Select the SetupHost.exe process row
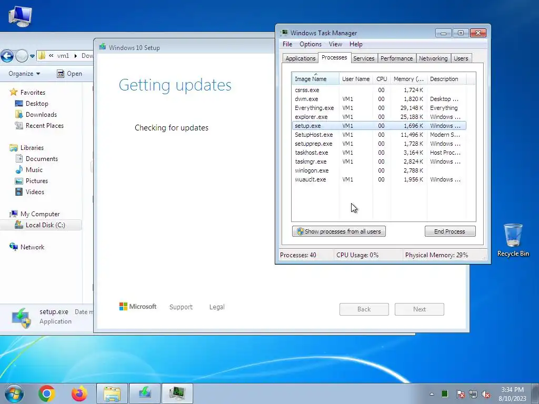The height and width of the screenshot is (404, 539). click(379, 134)
